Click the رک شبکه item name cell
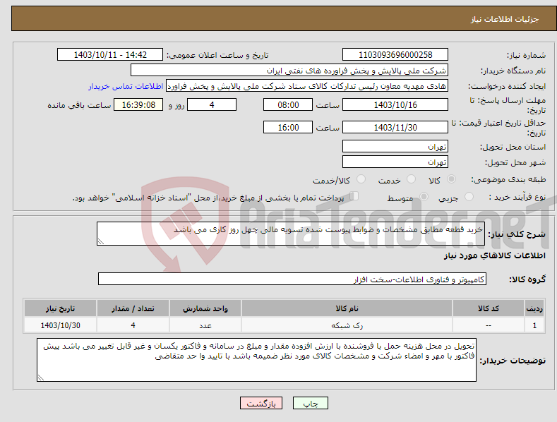This screenshot has height=422, width=557. [x=347, y=325]
